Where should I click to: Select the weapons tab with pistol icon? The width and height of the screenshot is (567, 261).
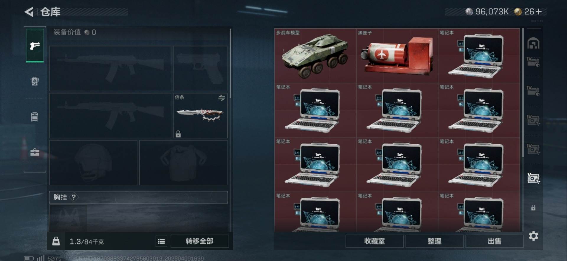coord(35,46)
